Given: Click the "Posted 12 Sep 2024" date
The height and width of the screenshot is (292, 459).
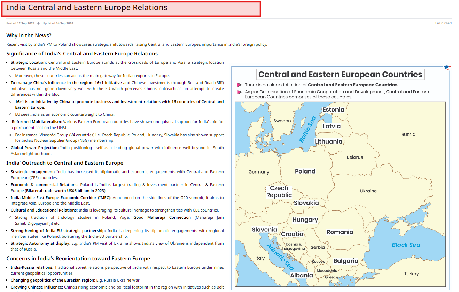Looking at the screenshot, I should tap(20, 23).
